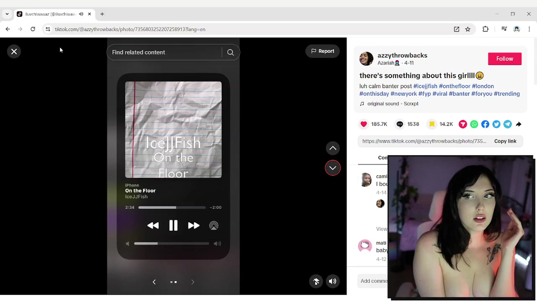This screenshot has height=302, width=537.
Task: Share the post to Facebook
Action: pyautogui.click(x=485, y=124)
